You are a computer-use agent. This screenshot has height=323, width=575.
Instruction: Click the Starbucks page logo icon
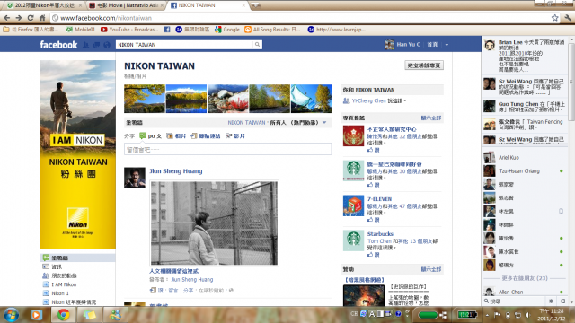353,240
